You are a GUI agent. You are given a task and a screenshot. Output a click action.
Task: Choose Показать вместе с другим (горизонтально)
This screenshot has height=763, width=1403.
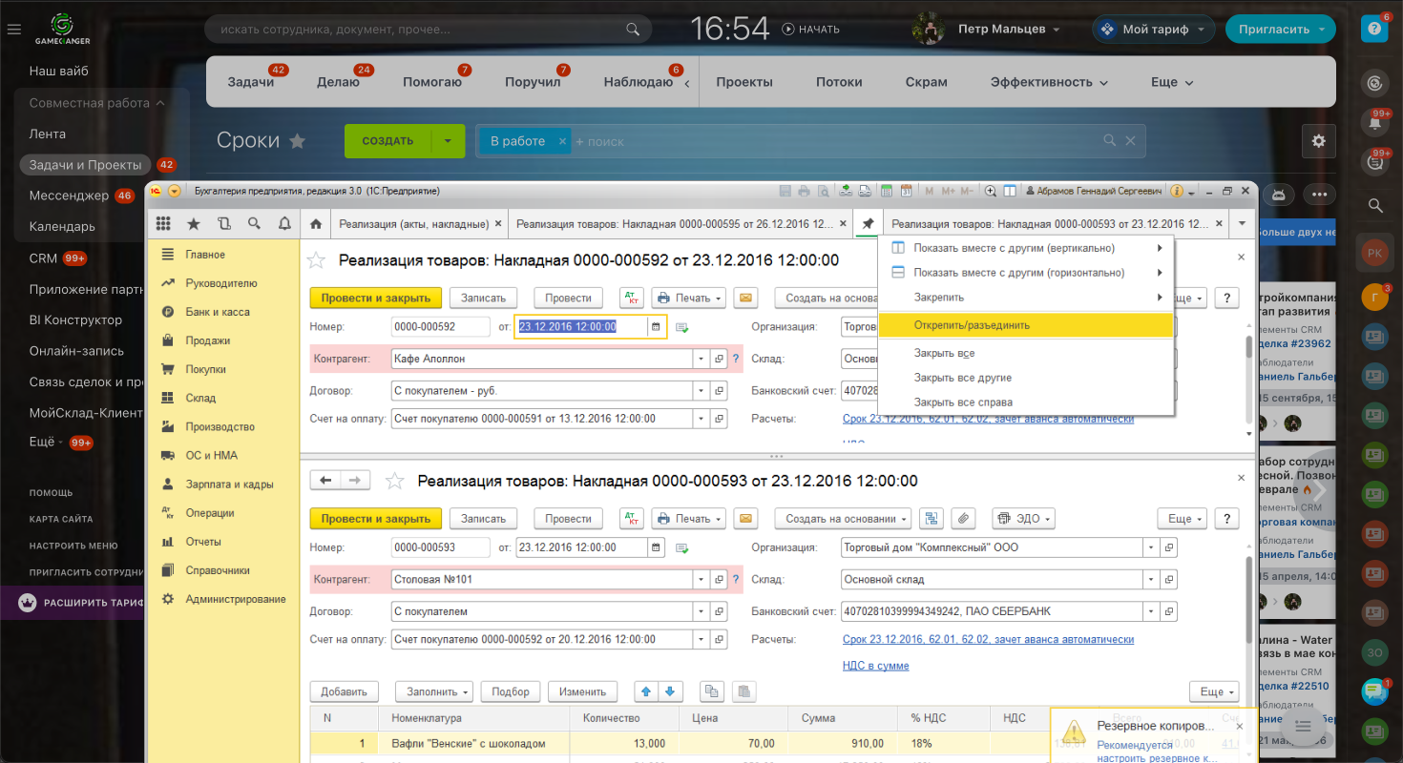(1025, 273)
